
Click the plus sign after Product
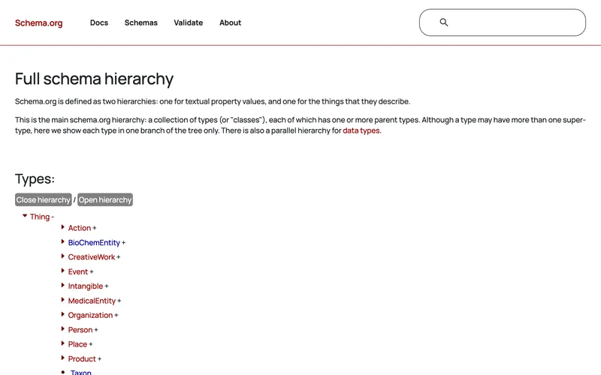[99, 359]
